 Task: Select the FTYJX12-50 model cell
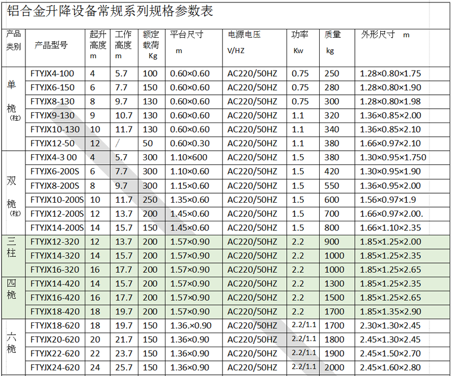[x=52, y=143]
